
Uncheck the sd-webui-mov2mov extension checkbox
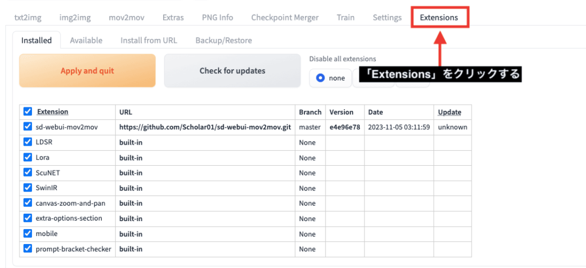27,127
